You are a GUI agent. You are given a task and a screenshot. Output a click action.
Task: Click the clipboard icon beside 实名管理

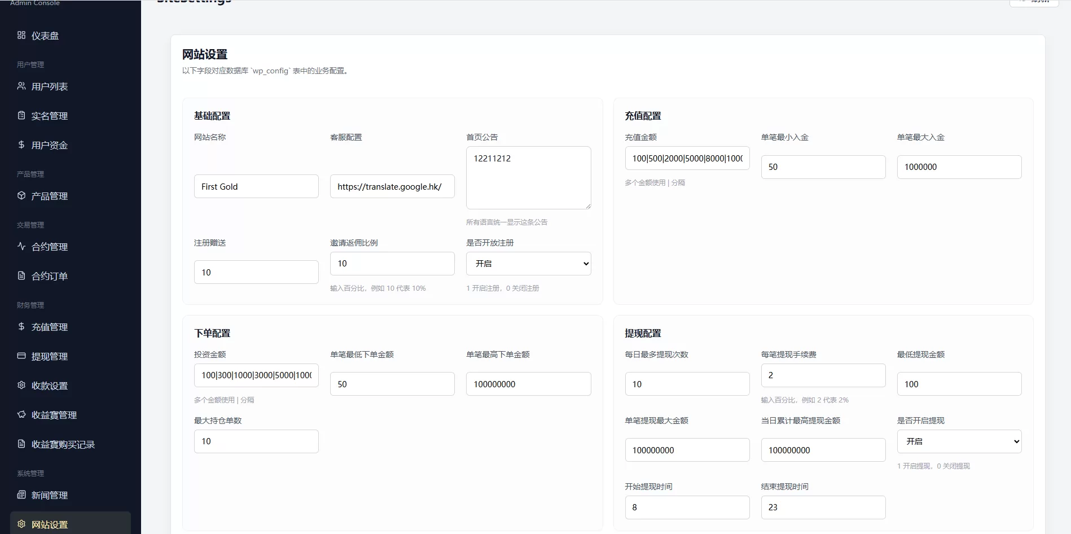[x=21, y=115]
